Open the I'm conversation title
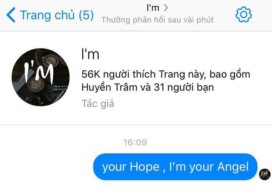Viewport: 272px width, 194px height. point(153,8)
